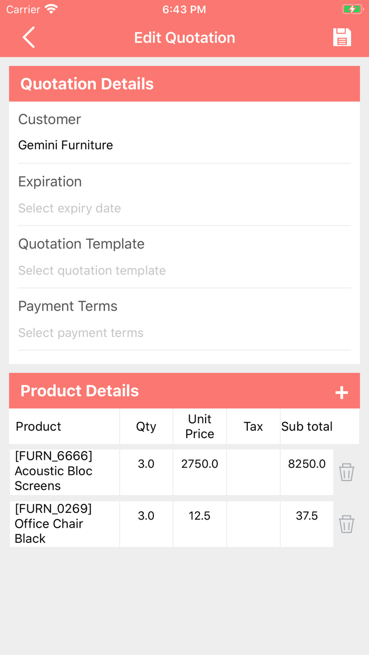Add a new product with the plus icon
This screenshot has width=369, height=655.
(342, 392)
